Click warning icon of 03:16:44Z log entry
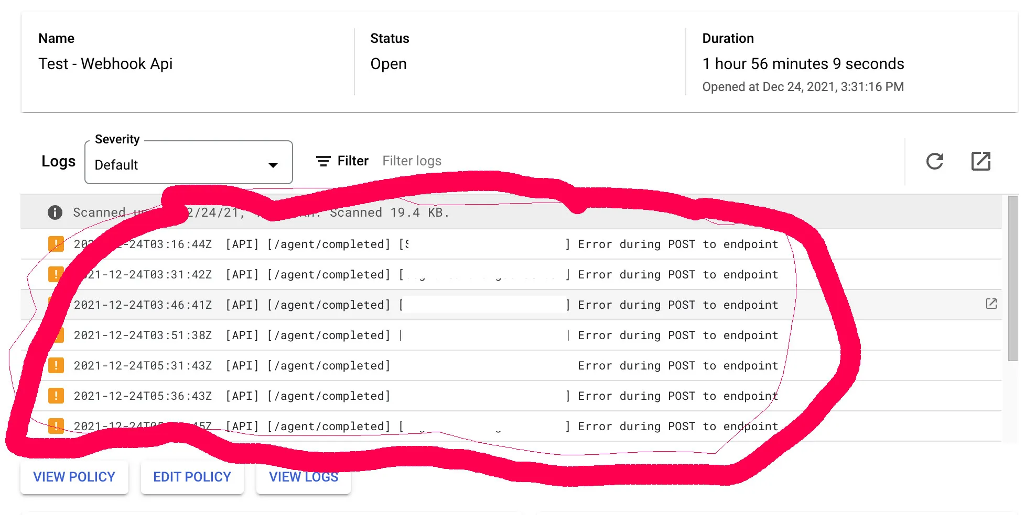 tap(56, 244)
